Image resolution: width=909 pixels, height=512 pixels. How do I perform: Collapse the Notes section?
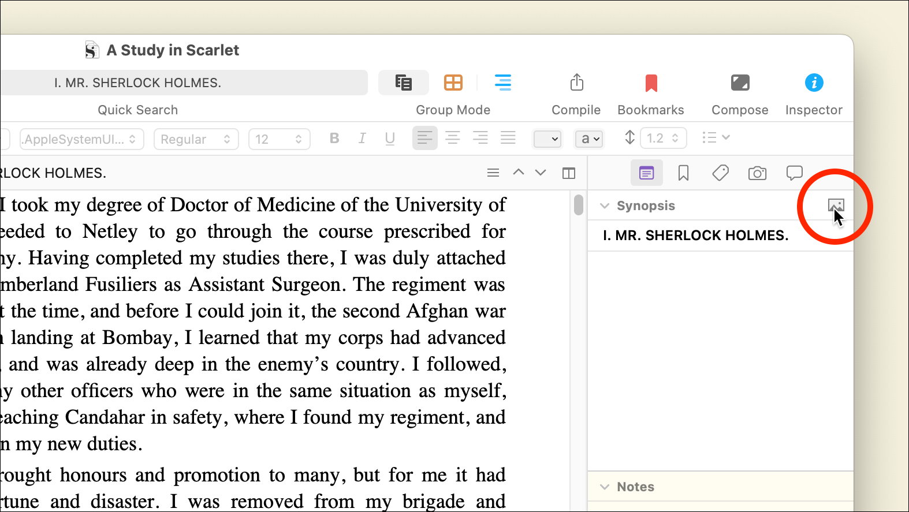pyautogui.click(x=605, y=487)
